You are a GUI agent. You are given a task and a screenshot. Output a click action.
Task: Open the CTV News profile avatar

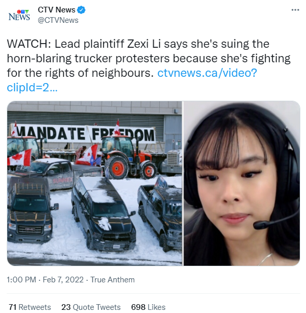[19, 15]
